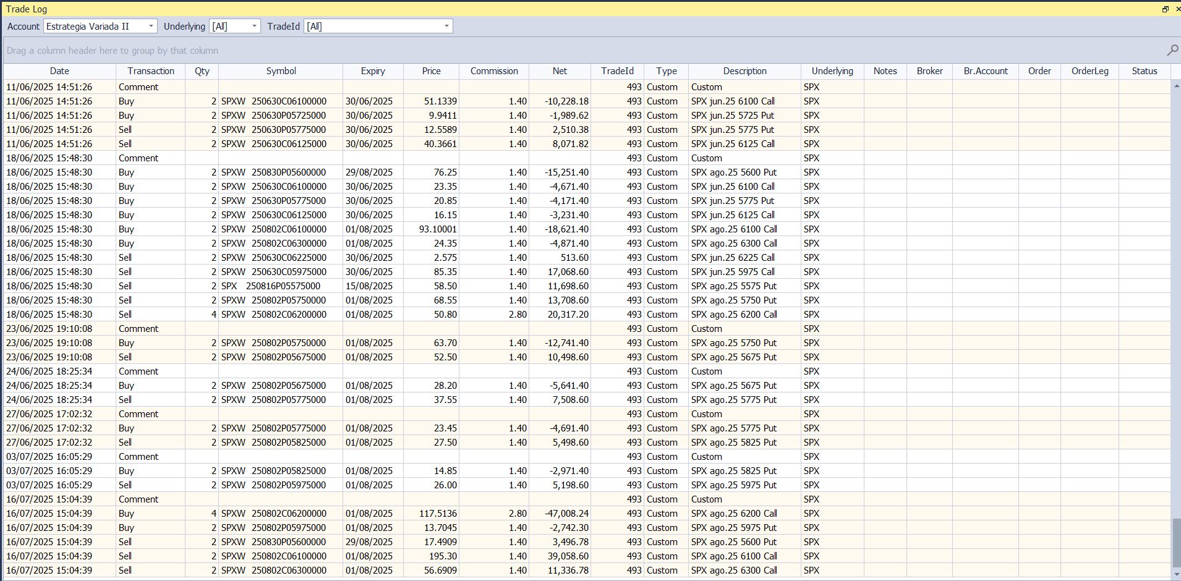Image resolution: width=1181 pixels, height=581 pixels.
Task: Click the scrollbar up arrow
Action: coord(1176,86)
